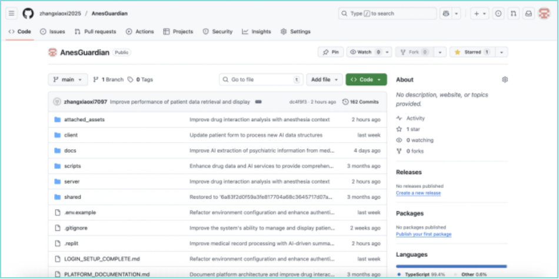This screenshot has height=279, width=559.
Task: Switch to the Actions tab
Action: (x=139, y=32)
